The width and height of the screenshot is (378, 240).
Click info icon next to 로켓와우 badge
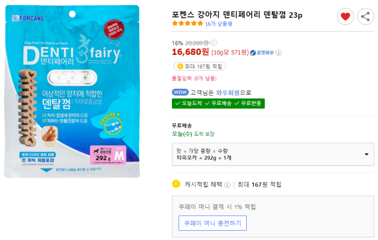point(279,52)
